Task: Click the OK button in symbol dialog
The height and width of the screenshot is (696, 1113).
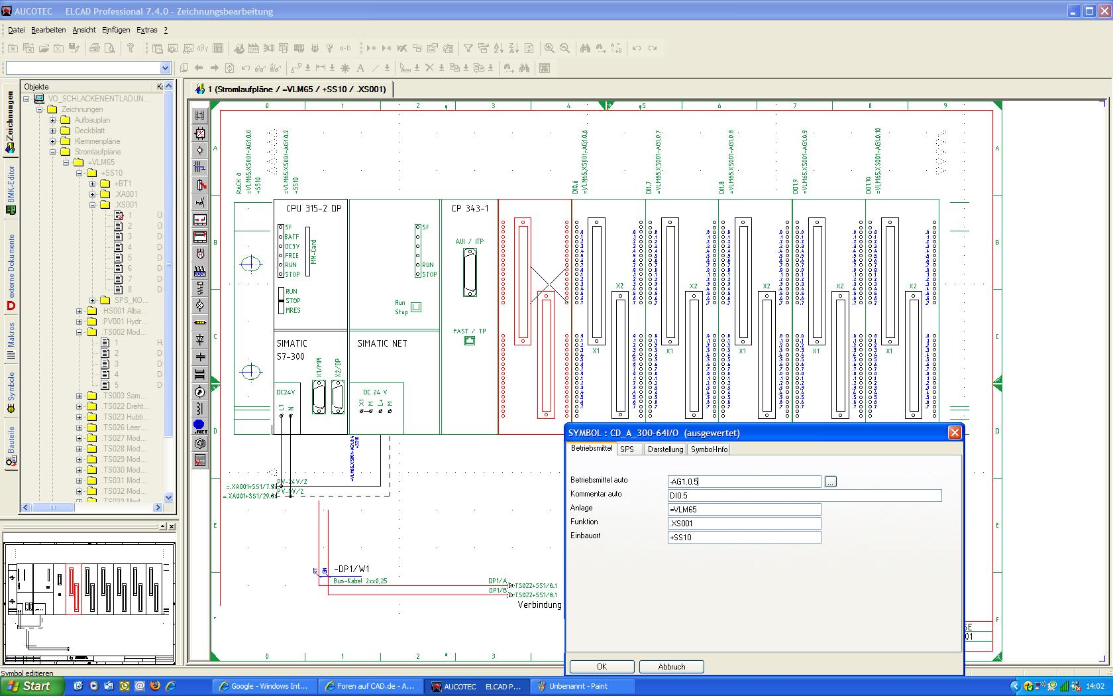Action: 602,667
